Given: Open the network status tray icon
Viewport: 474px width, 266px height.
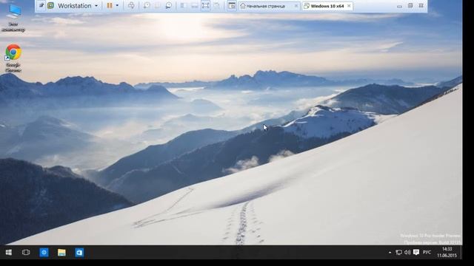Looking at the screenshot, I should click(x=398, y=253).
